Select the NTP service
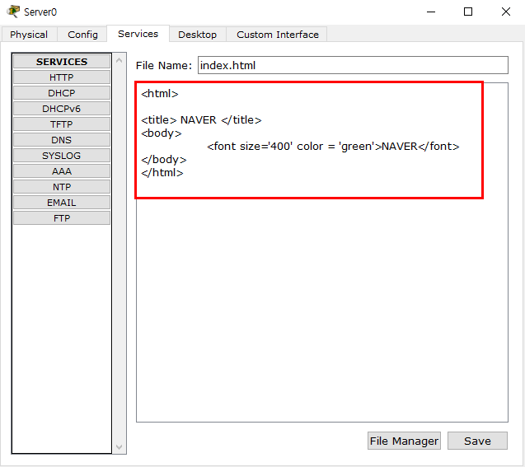 pyautogui.click(x=62, y=187)
